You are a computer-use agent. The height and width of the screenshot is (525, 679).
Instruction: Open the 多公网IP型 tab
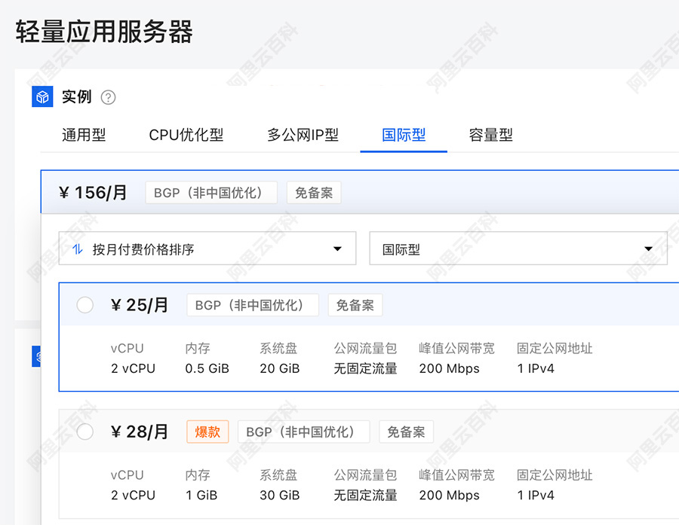tap(302, 135)
